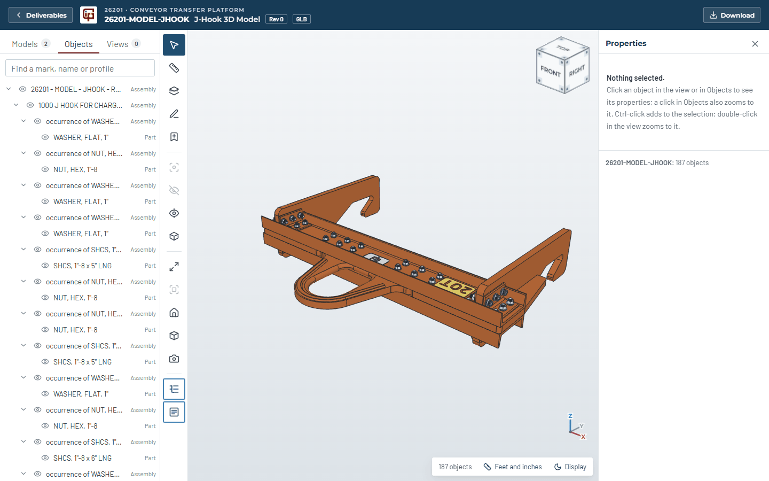Close the Properties panel
Screen dimensions: 769x481
(755, 44)
